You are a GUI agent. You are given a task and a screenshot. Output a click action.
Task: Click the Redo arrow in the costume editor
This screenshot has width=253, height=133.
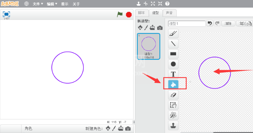(x=217, y=23)
